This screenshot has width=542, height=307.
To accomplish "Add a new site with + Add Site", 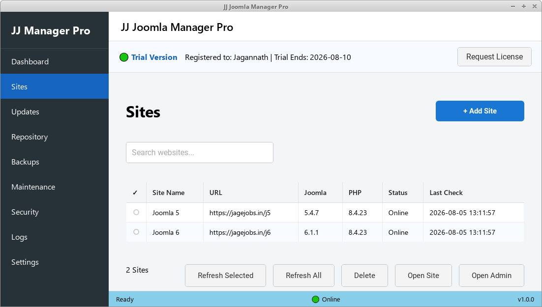I will pos(480,111).
